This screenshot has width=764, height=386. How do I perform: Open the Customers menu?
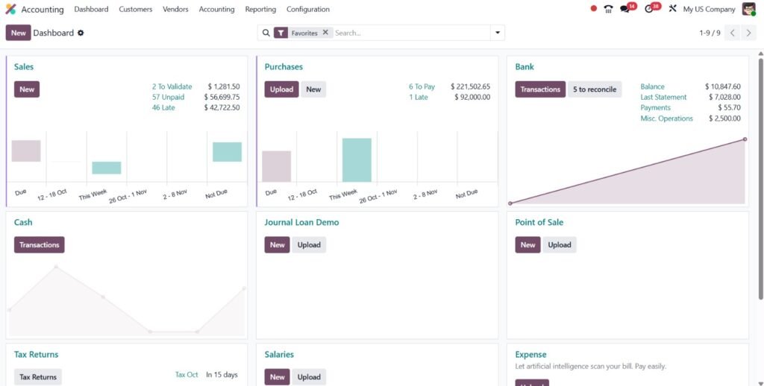coord(135,10)
